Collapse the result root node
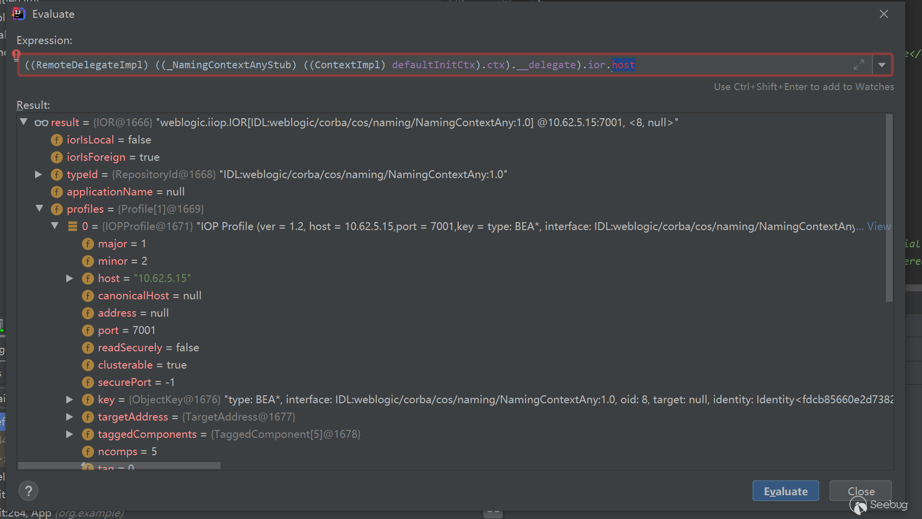This screenshot has width=922, height=519. [24, 122]
